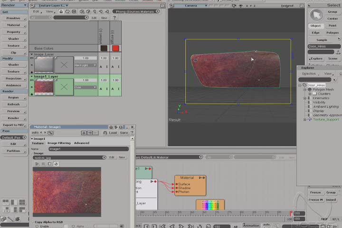Viewport: 342px width, 228px height.
Task: Click the lock icon in Texture Layer Editor toolbar
Action: click(61, 11)
